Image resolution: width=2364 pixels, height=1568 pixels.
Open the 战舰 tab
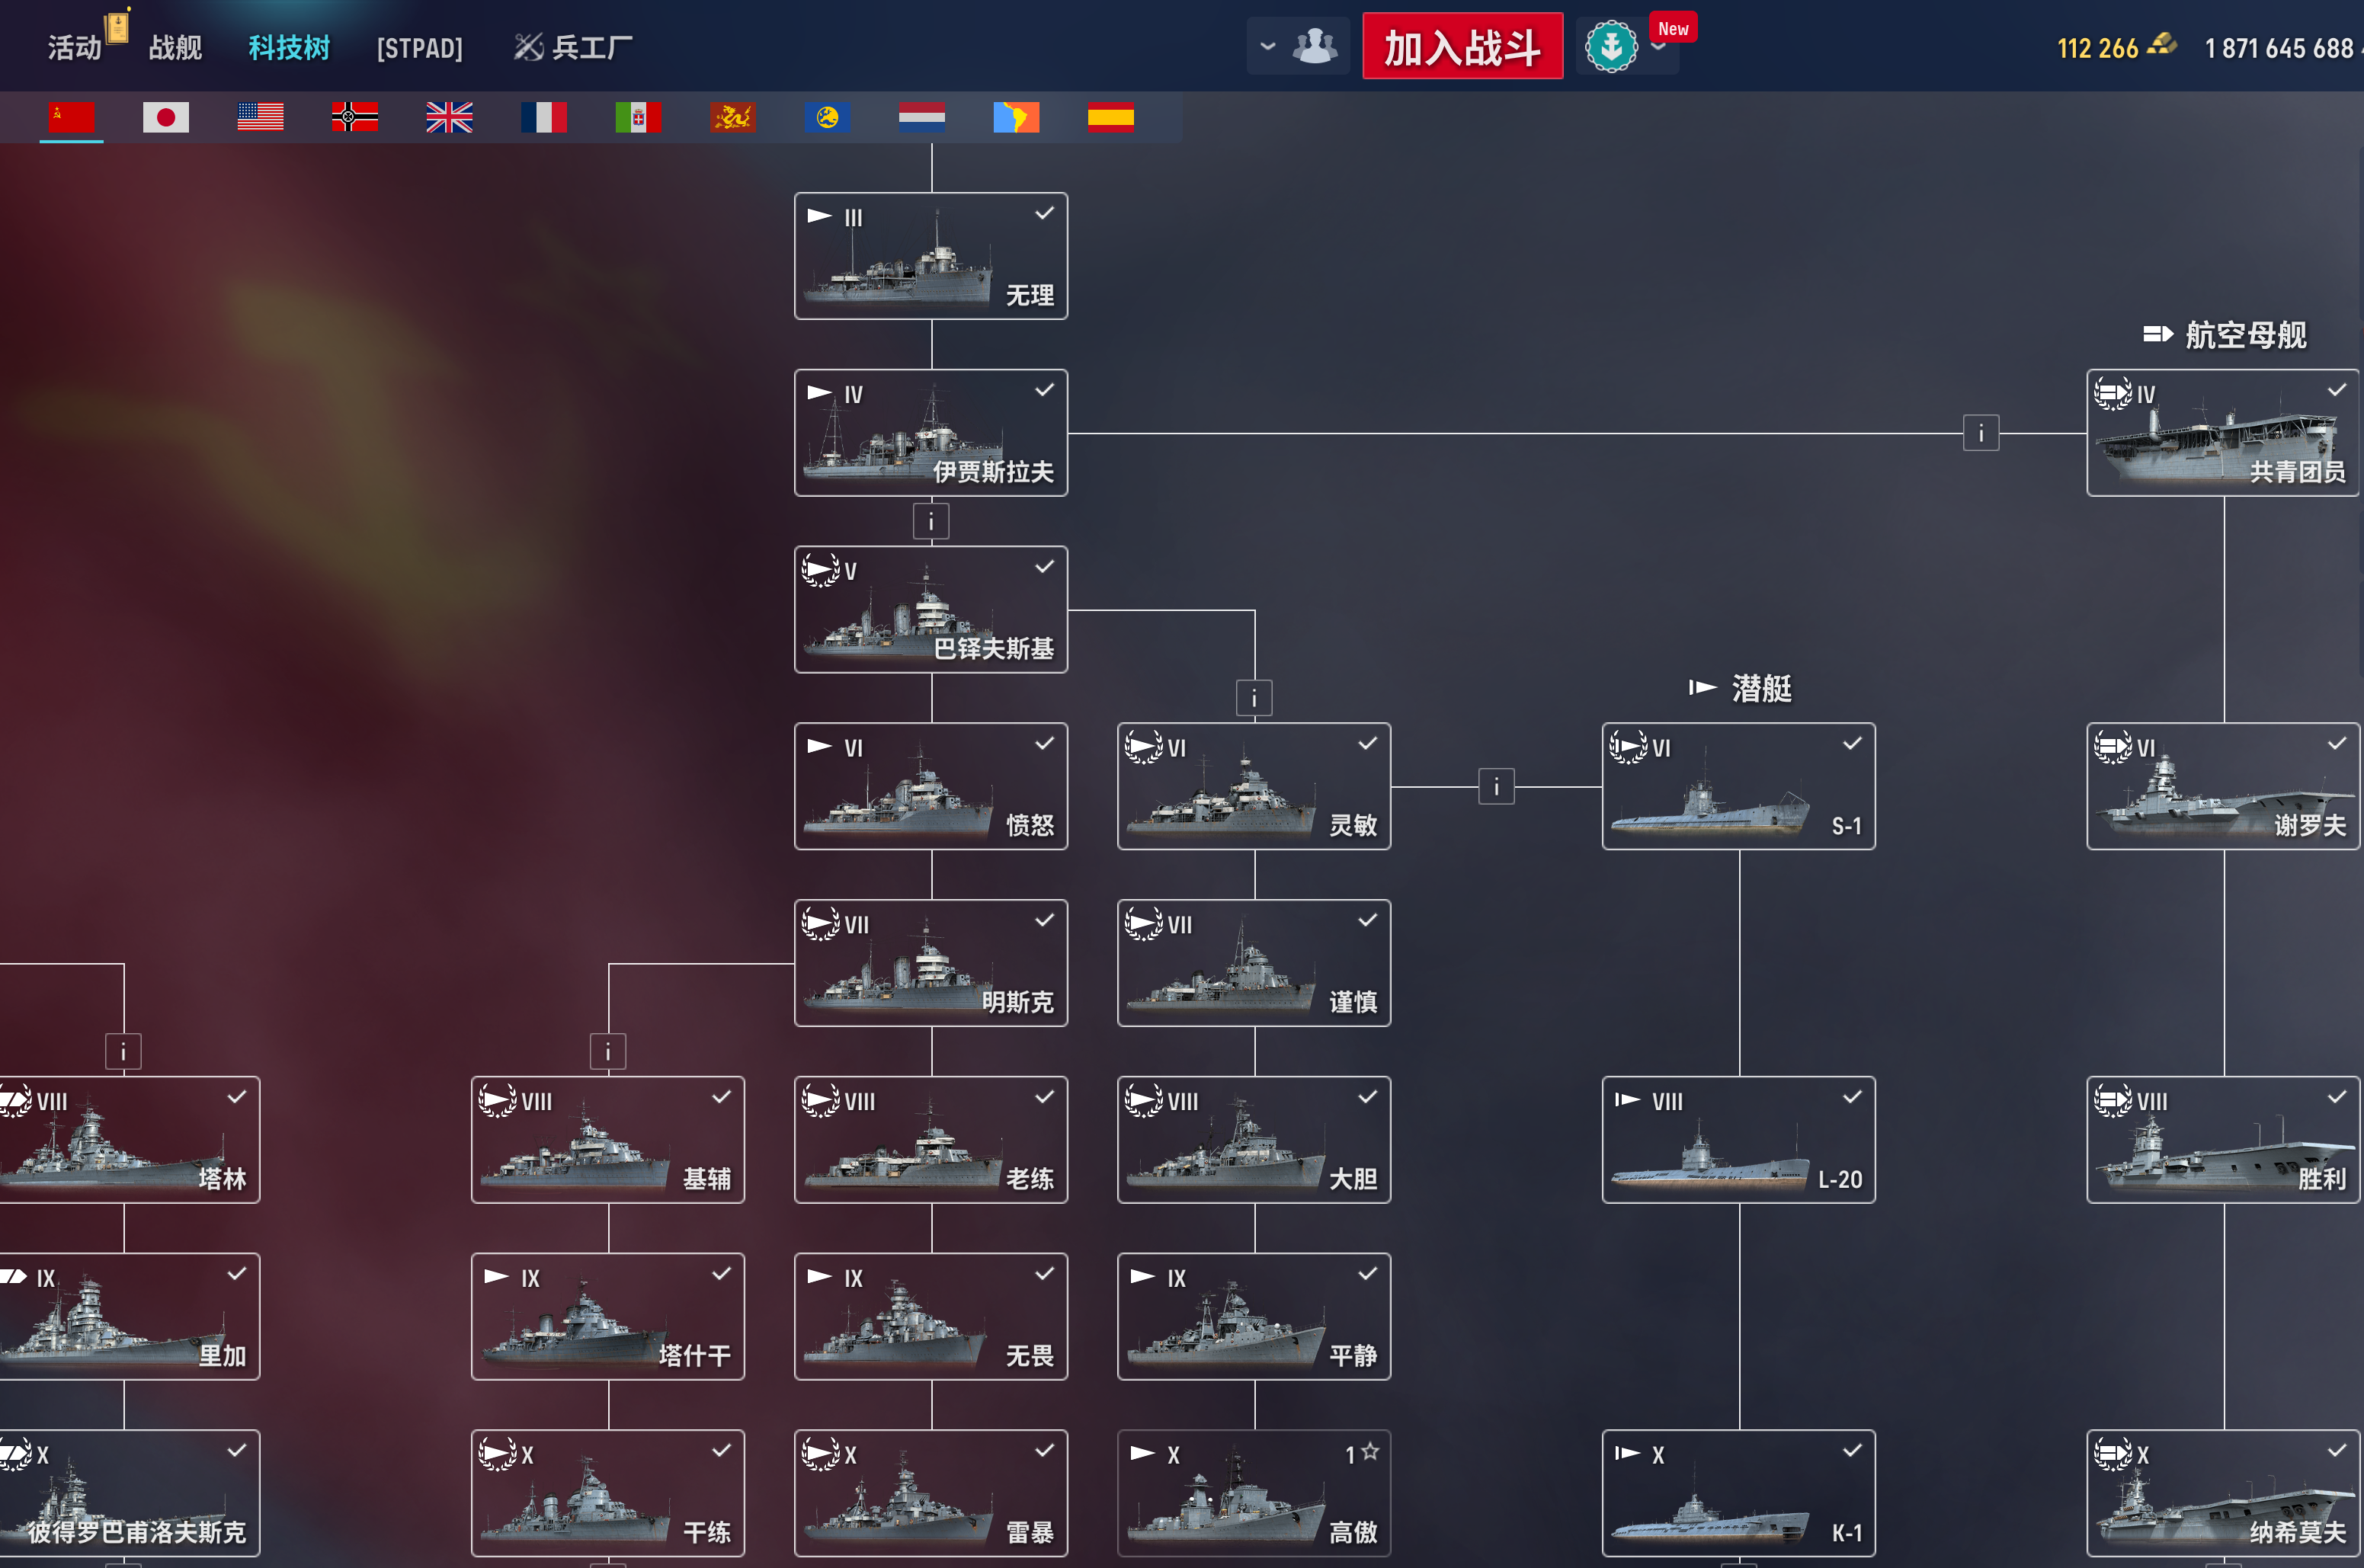coord(175,47)
